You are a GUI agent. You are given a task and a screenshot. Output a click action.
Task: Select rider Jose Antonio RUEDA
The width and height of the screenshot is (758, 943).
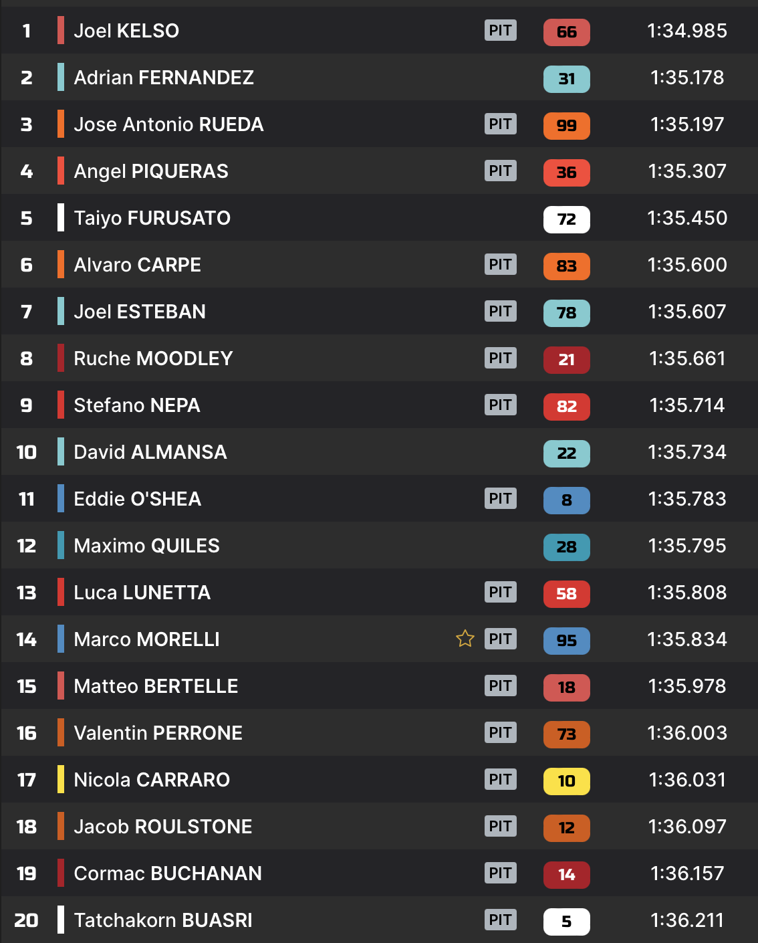[168, 124]
